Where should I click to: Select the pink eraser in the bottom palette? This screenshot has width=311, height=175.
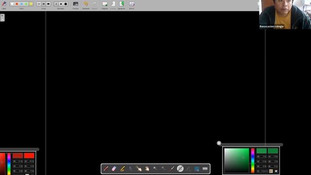114,169
